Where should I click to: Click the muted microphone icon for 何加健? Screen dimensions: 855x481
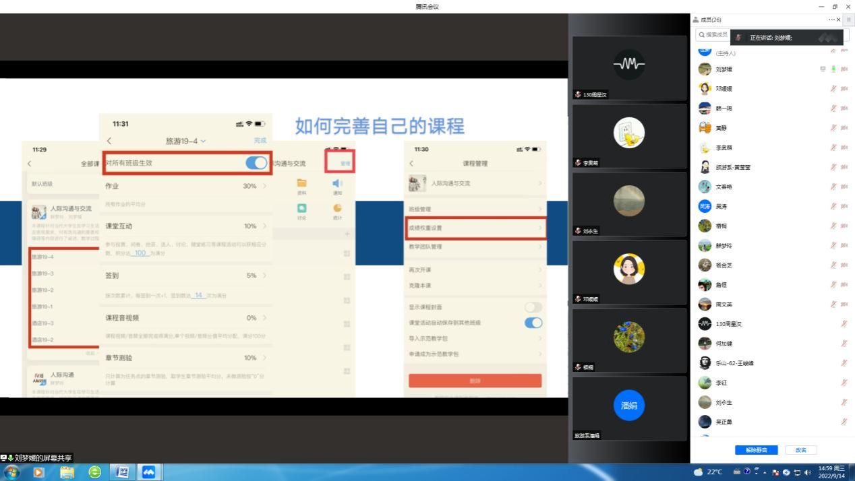pyautogui.click(x=844, y=344)
